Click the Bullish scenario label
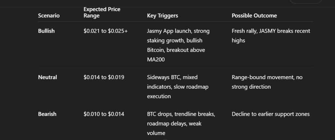Screen dimensions: 335x140 (46, 31)
